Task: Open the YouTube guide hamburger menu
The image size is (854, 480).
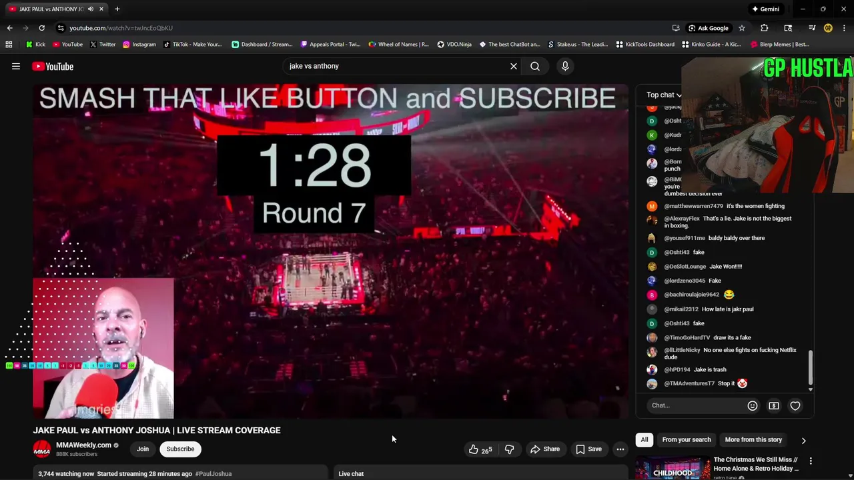Action: click(16, 66)
